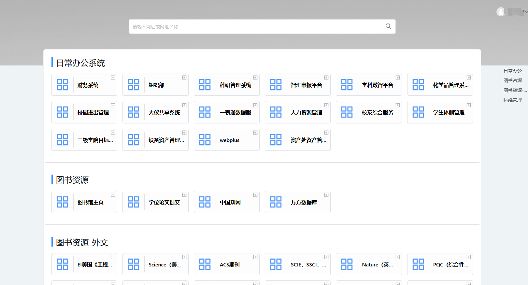Viewport: 528px width, 285px height.
Task: Select 运维管理 in side navigation
Action: (512, 100)
